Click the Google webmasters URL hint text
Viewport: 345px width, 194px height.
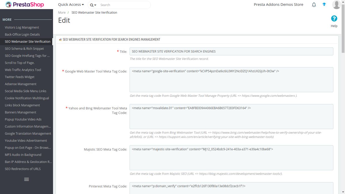(213, 96)
